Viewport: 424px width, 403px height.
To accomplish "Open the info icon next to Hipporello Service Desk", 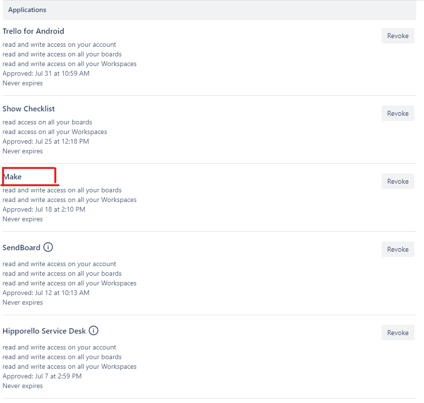I will coord(93,330).
